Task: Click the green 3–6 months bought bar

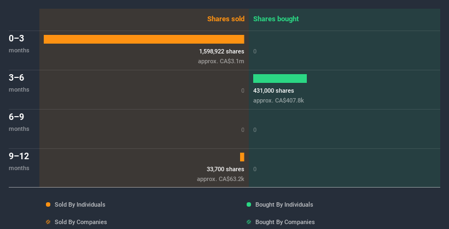Action: coord(280,79)
